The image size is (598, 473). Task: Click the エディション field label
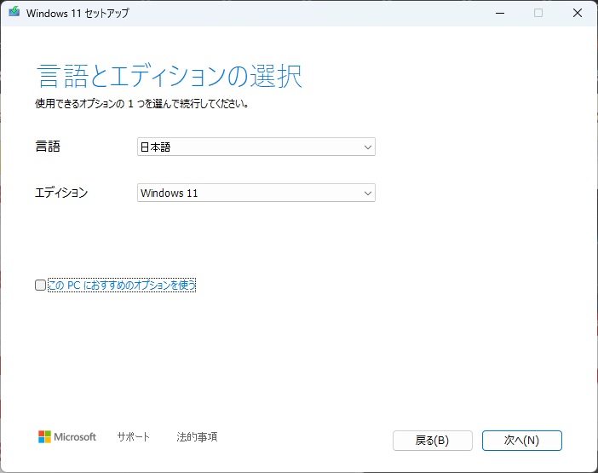[61, 193]
